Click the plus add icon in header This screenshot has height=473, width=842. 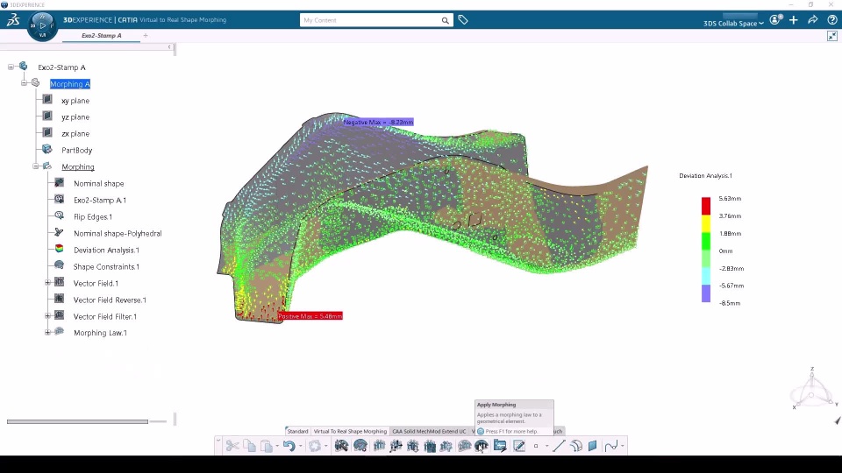tap(794, 20)
